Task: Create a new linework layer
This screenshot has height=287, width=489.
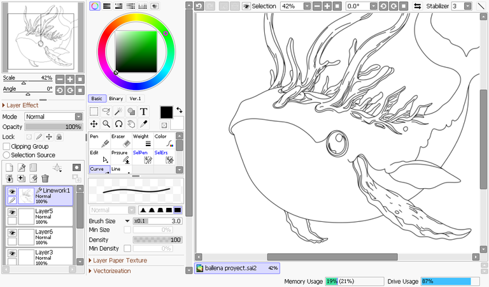Action: pyautogui.click(x=22, y=168)
